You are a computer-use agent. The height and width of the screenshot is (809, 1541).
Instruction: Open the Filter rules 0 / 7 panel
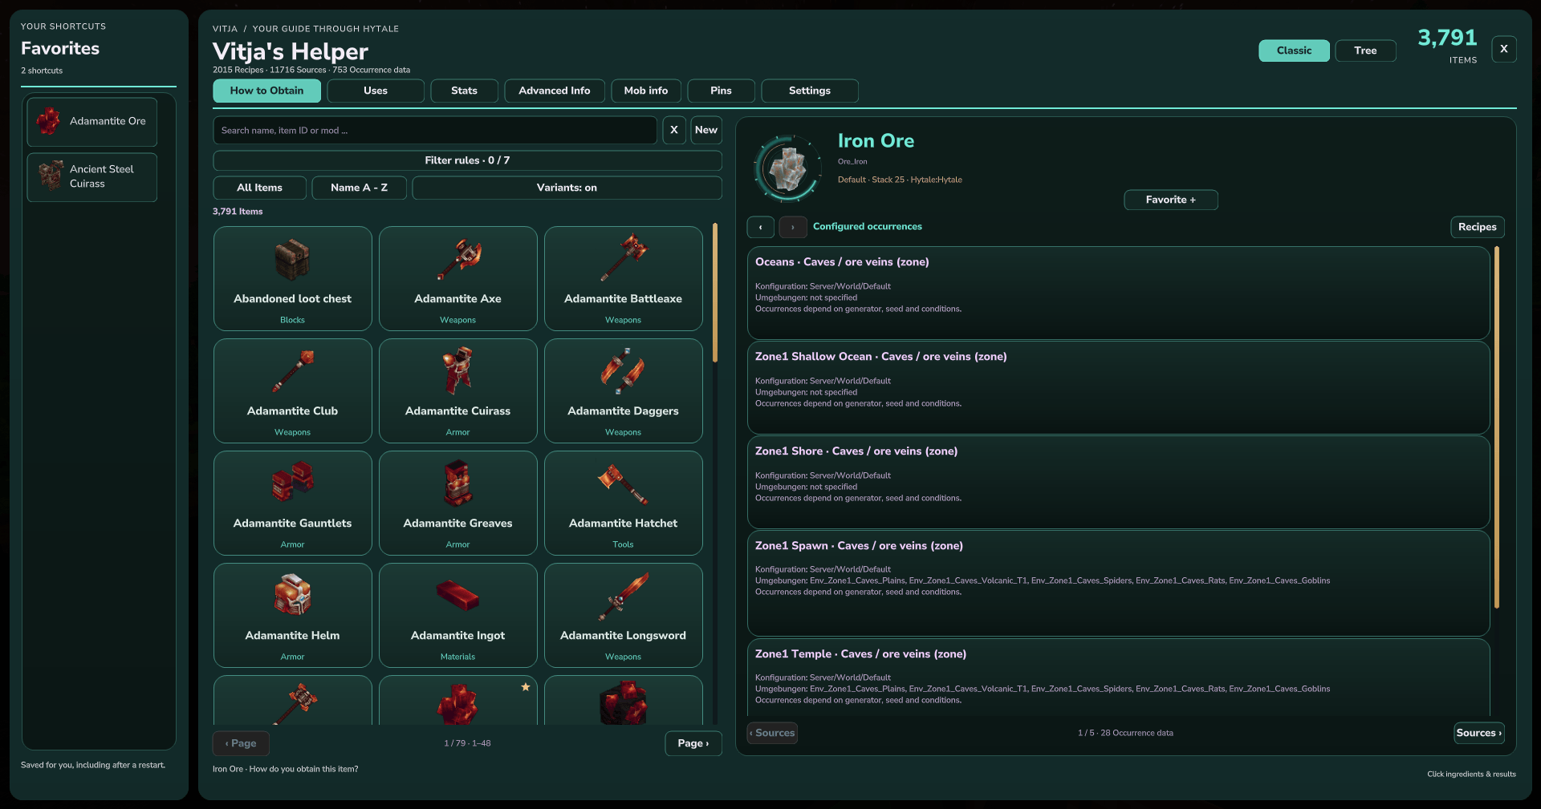click(467, 160)
